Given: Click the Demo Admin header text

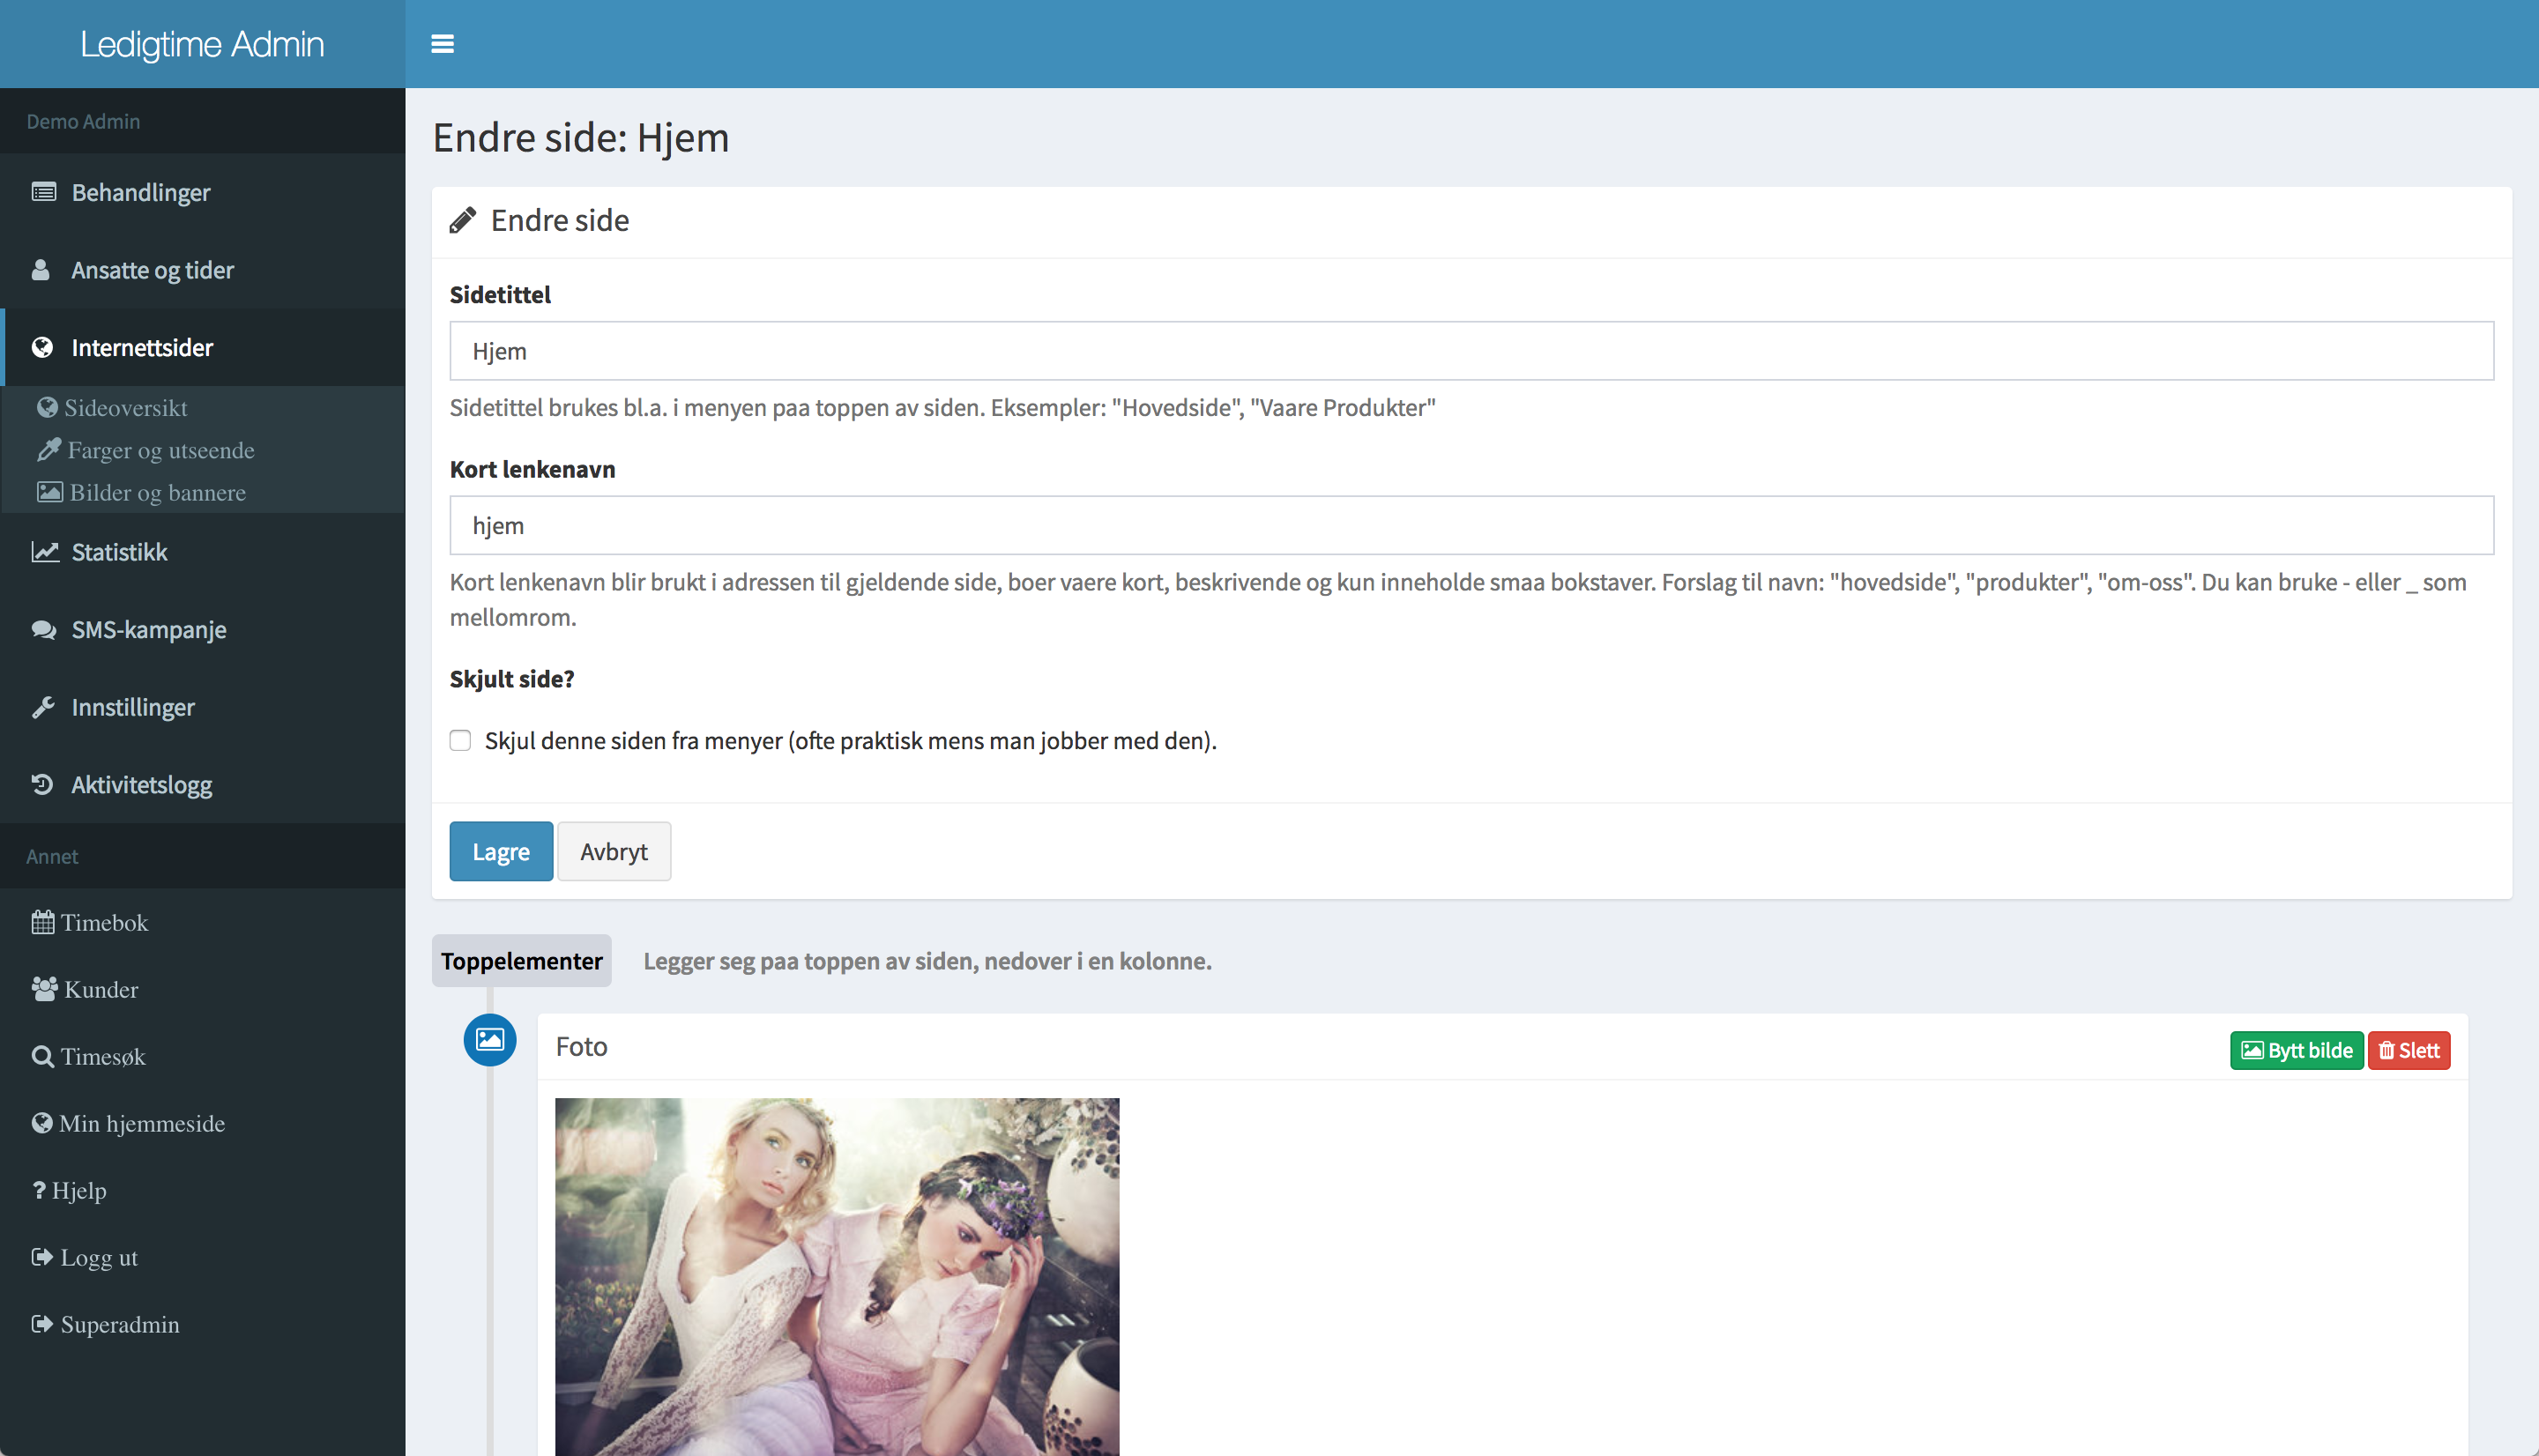Looking at the screenshot, I should [x=83, y=121].
